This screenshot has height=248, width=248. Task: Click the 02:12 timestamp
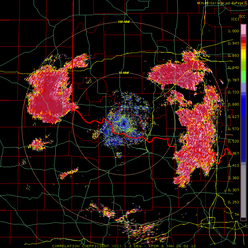pyautogui.click(x=190, y=246)
